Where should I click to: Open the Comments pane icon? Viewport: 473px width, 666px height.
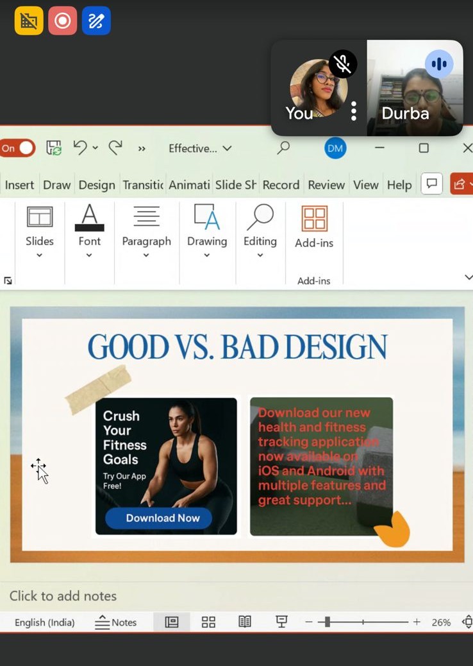(431, 185)
